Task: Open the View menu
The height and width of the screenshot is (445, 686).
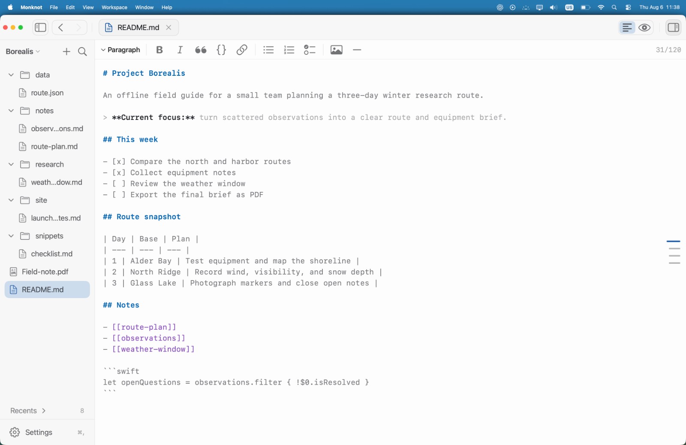Action: (88, 7)
